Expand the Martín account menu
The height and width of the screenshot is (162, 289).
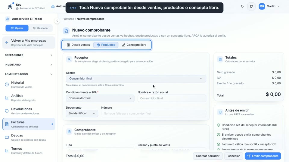point(273,6)
